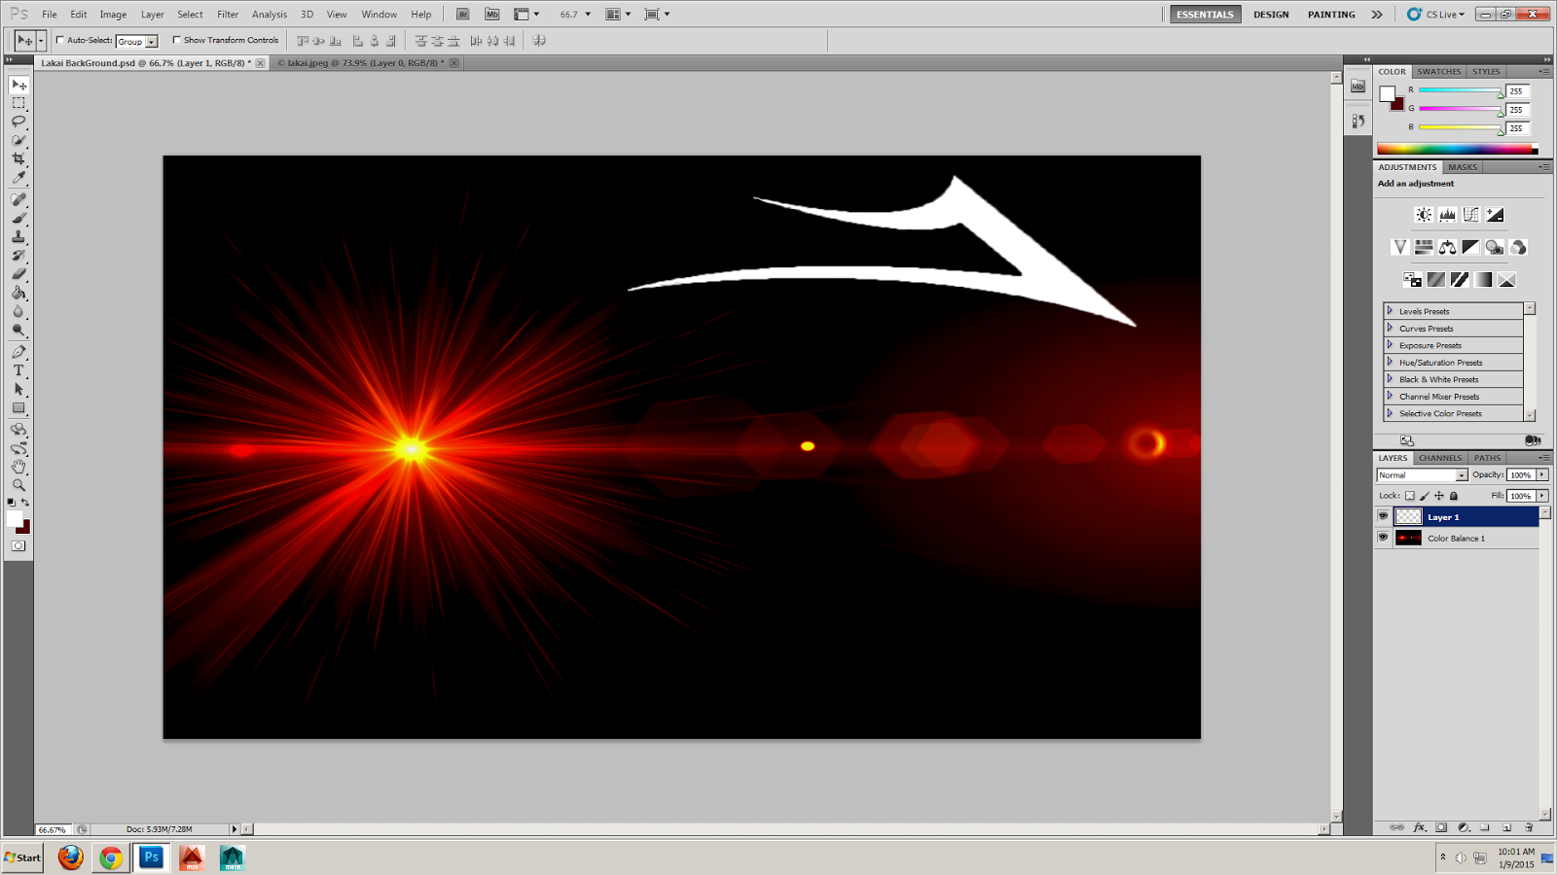This screenshot has width=1557, height=875.
Task: Add a Levels adjustment
Action: point(1447,215)
